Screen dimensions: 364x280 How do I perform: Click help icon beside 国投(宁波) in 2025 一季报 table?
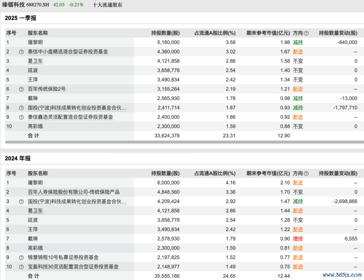click(21, 108)
